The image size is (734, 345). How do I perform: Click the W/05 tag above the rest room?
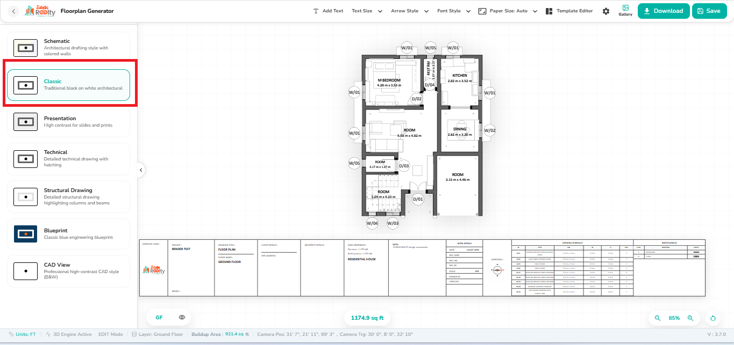(430, 48)
